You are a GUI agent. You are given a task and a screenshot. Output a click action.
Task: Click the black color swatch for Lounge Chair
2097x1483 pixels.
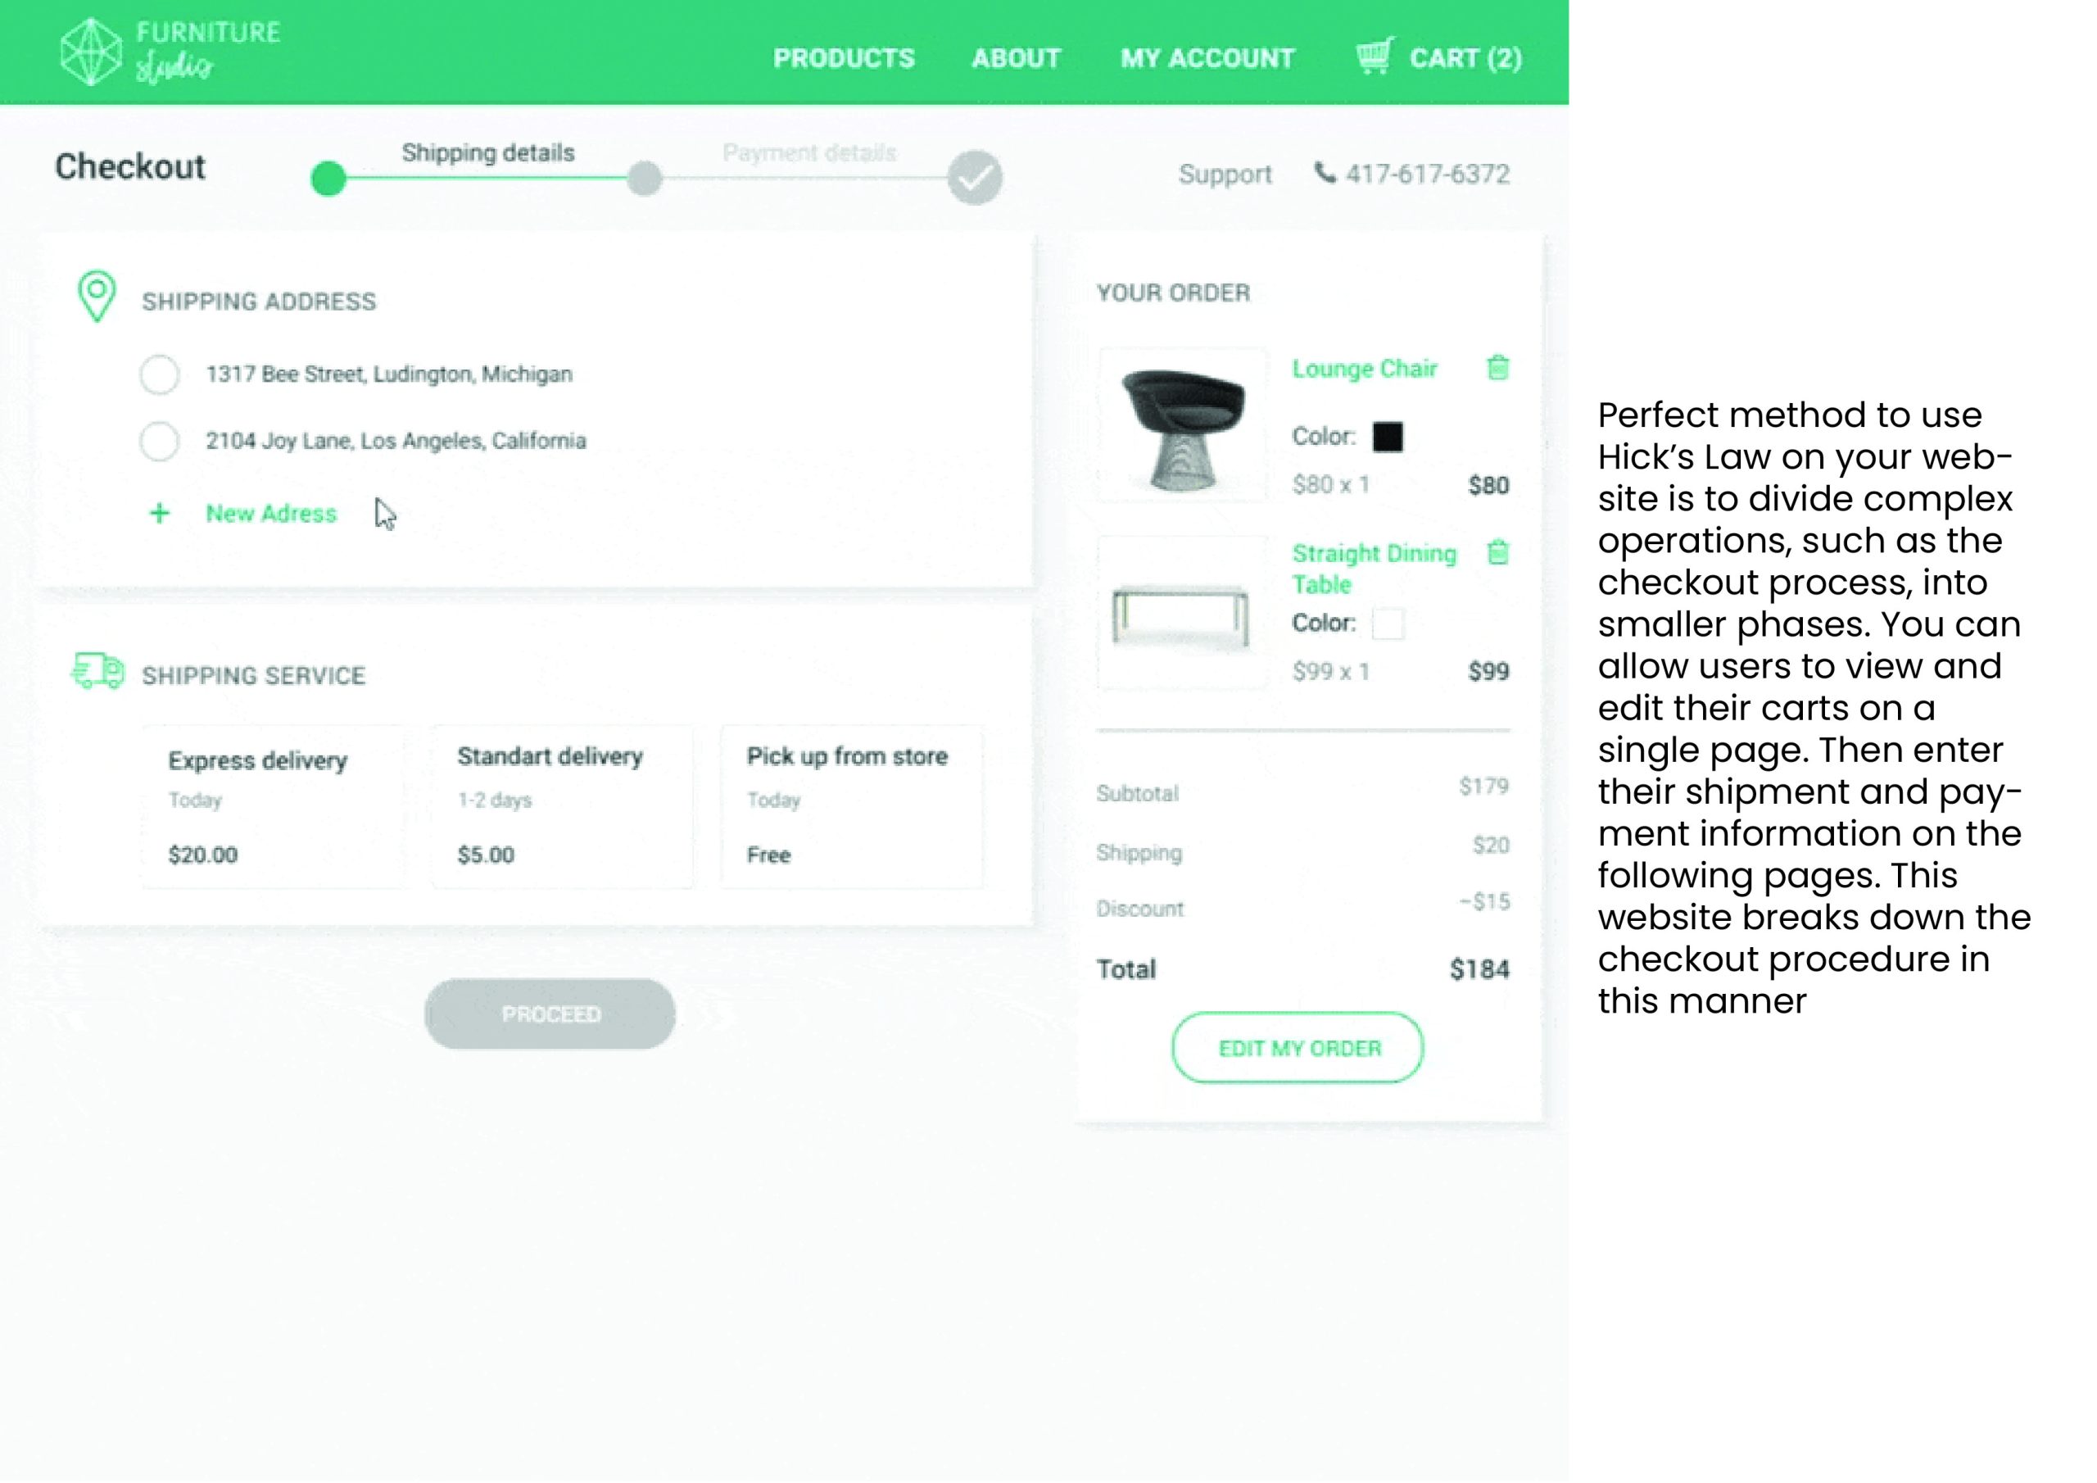pos(1387,437)
